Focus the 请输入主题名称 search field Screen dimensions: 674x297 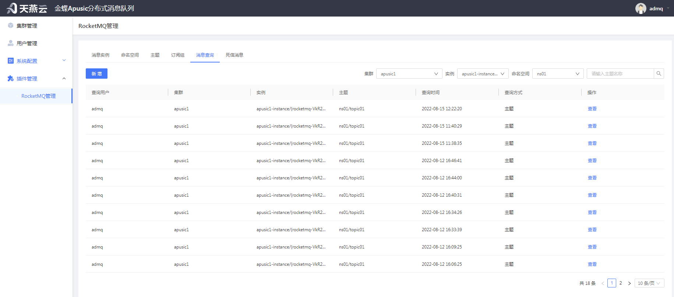point(620,74)
